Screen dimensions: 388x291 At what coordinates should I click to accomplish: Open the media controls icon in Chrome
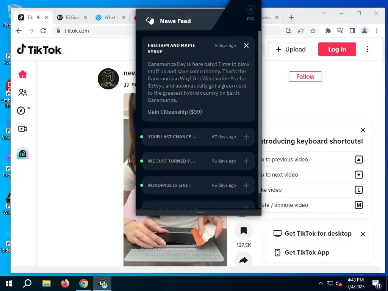[340, 31]
